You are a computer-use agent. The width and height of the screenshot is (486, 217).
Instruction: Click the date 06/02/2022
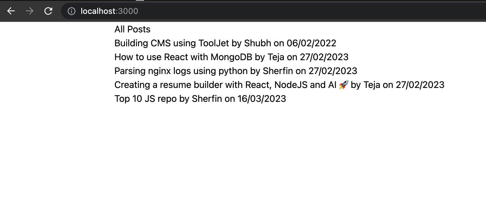(x=311, y=43)
